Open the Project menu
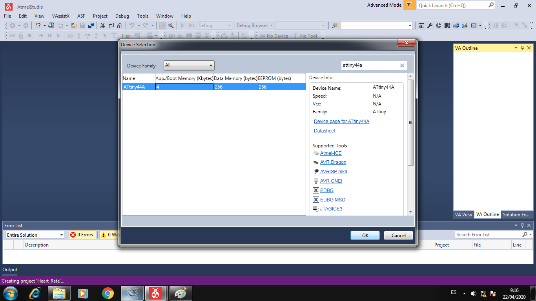 100,16
